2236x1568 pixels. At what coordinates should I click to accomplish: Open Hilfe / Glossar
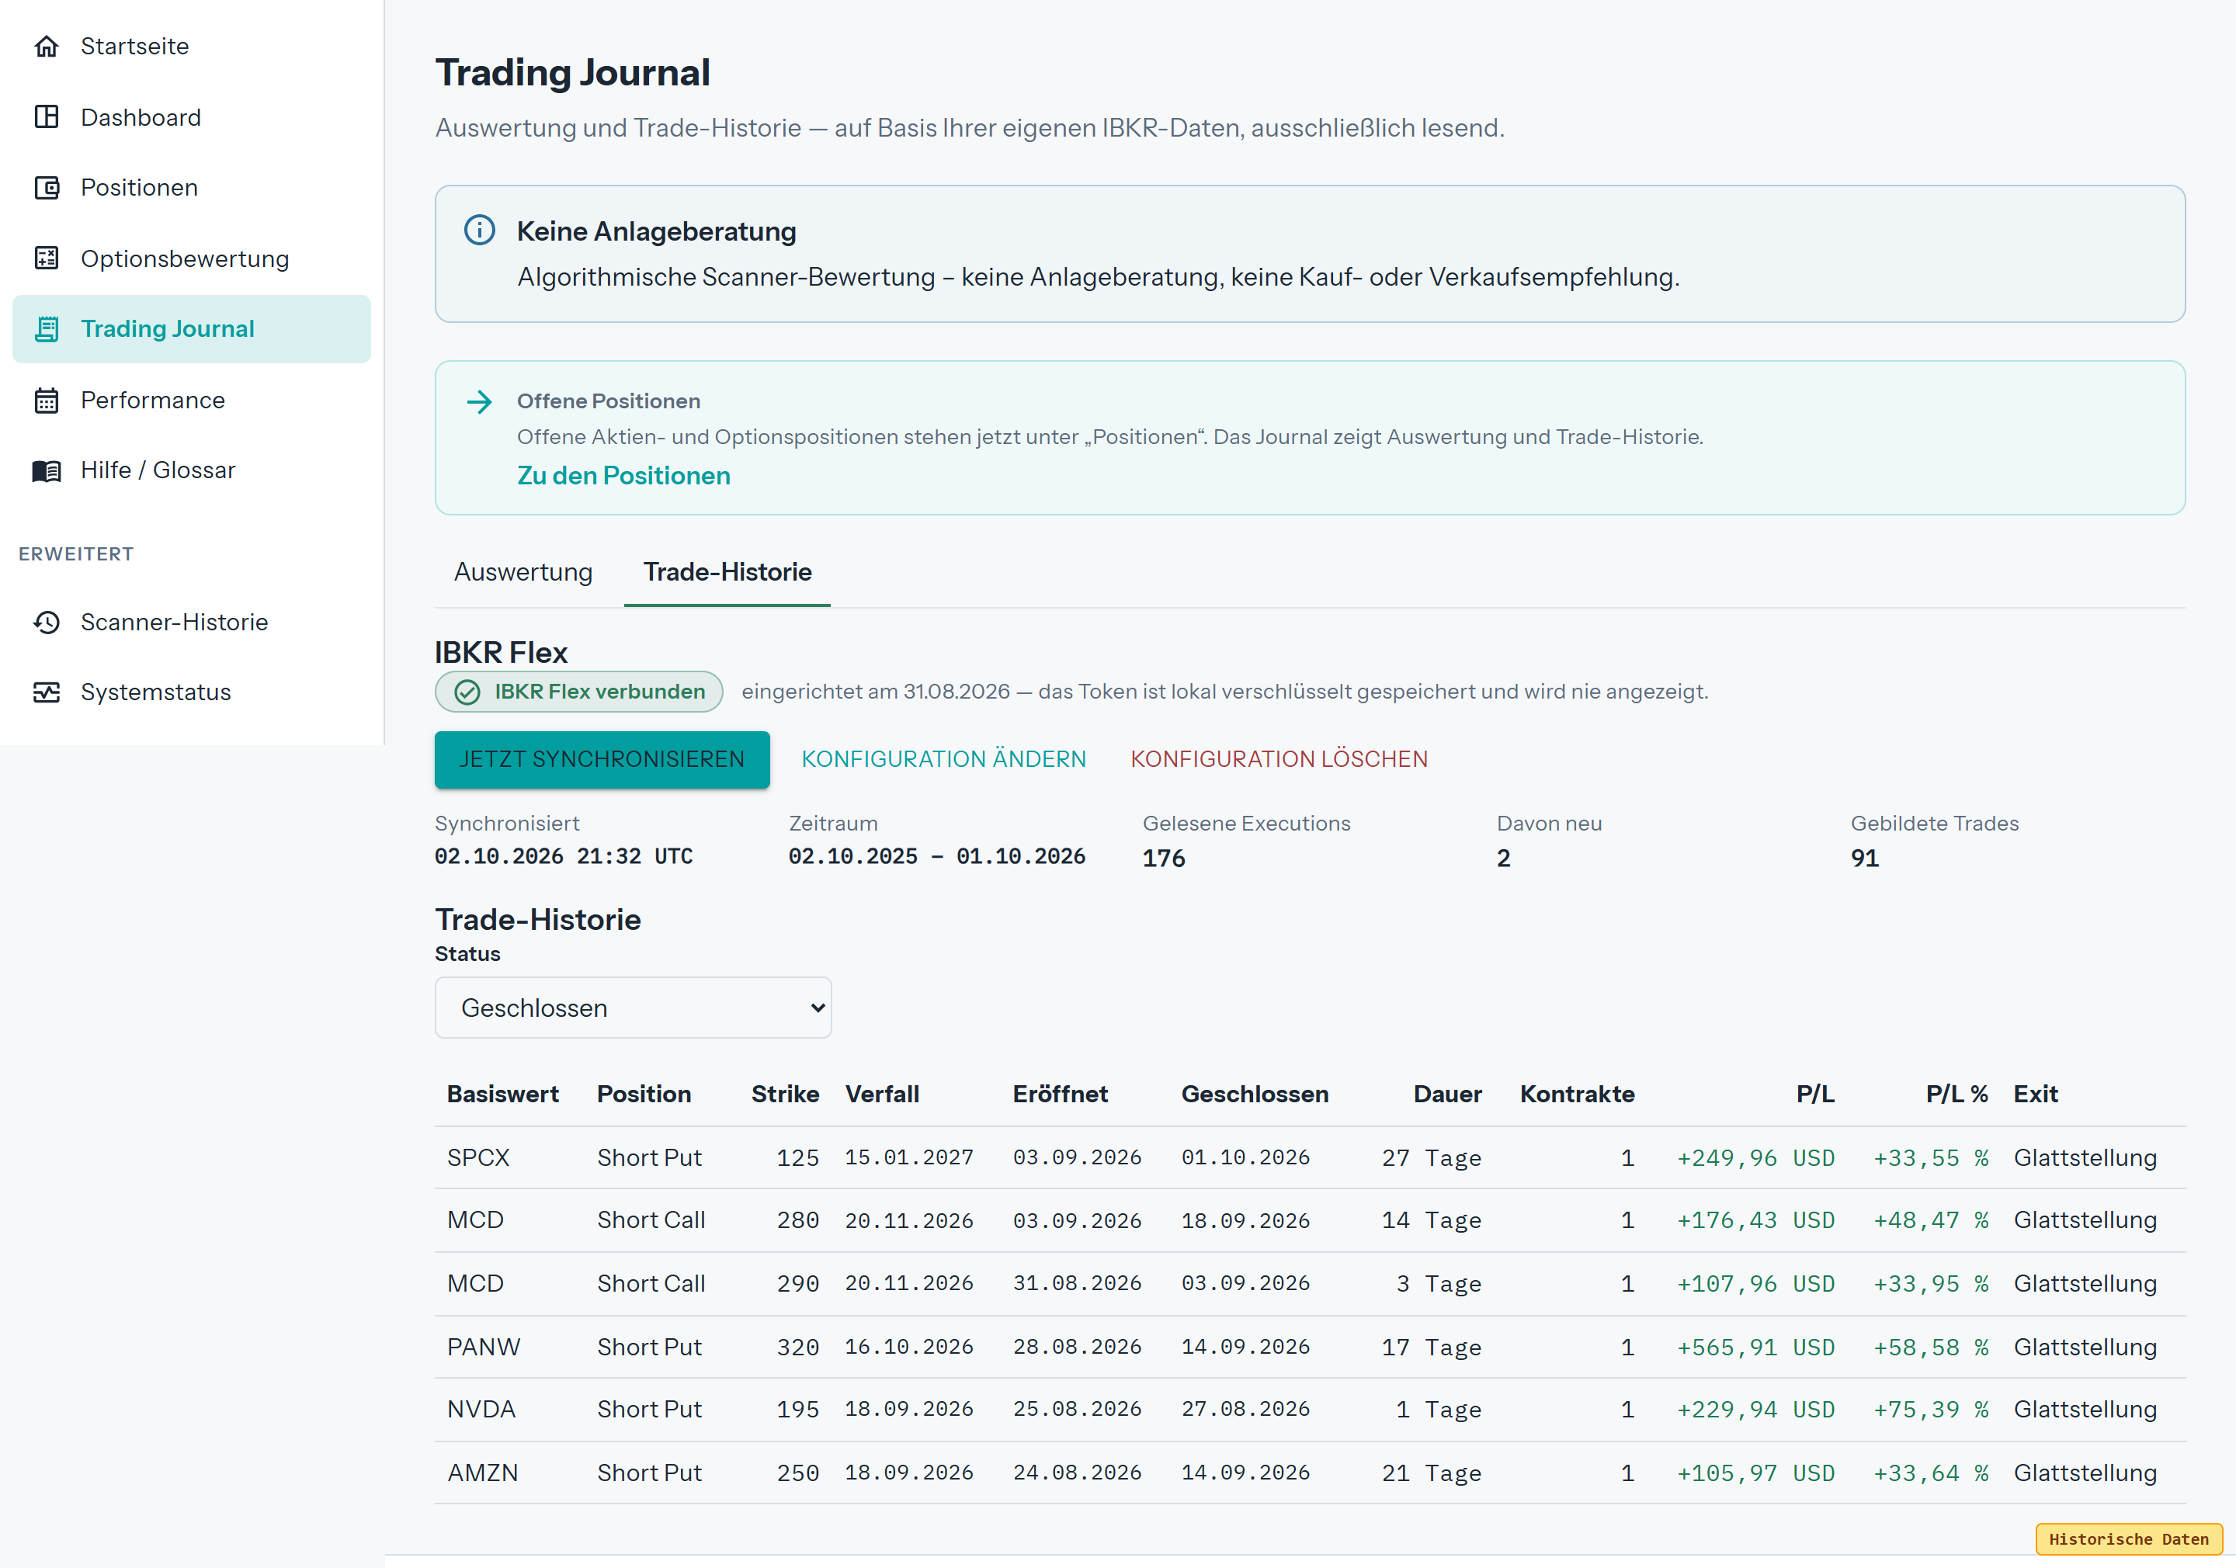(x=192, y=470)
